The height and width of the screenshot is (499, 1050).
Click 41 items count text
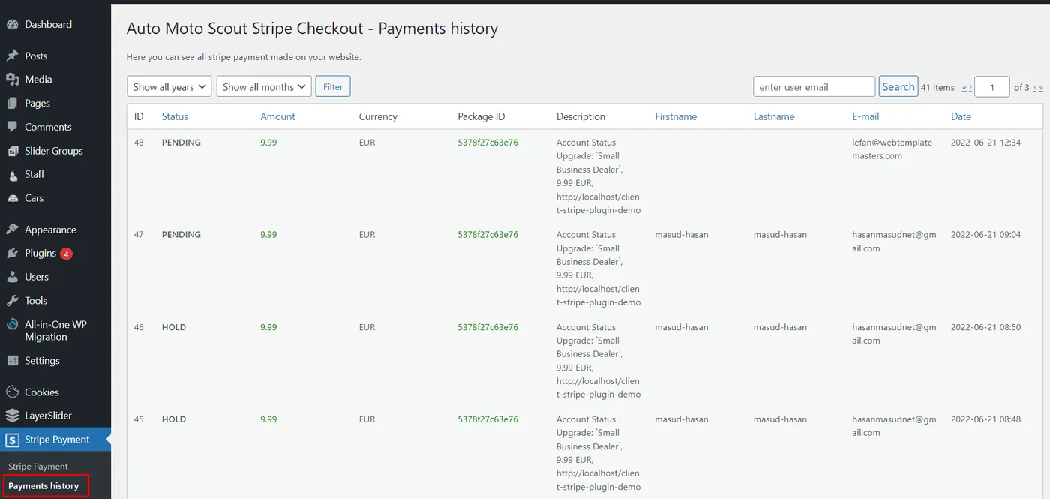937,88
